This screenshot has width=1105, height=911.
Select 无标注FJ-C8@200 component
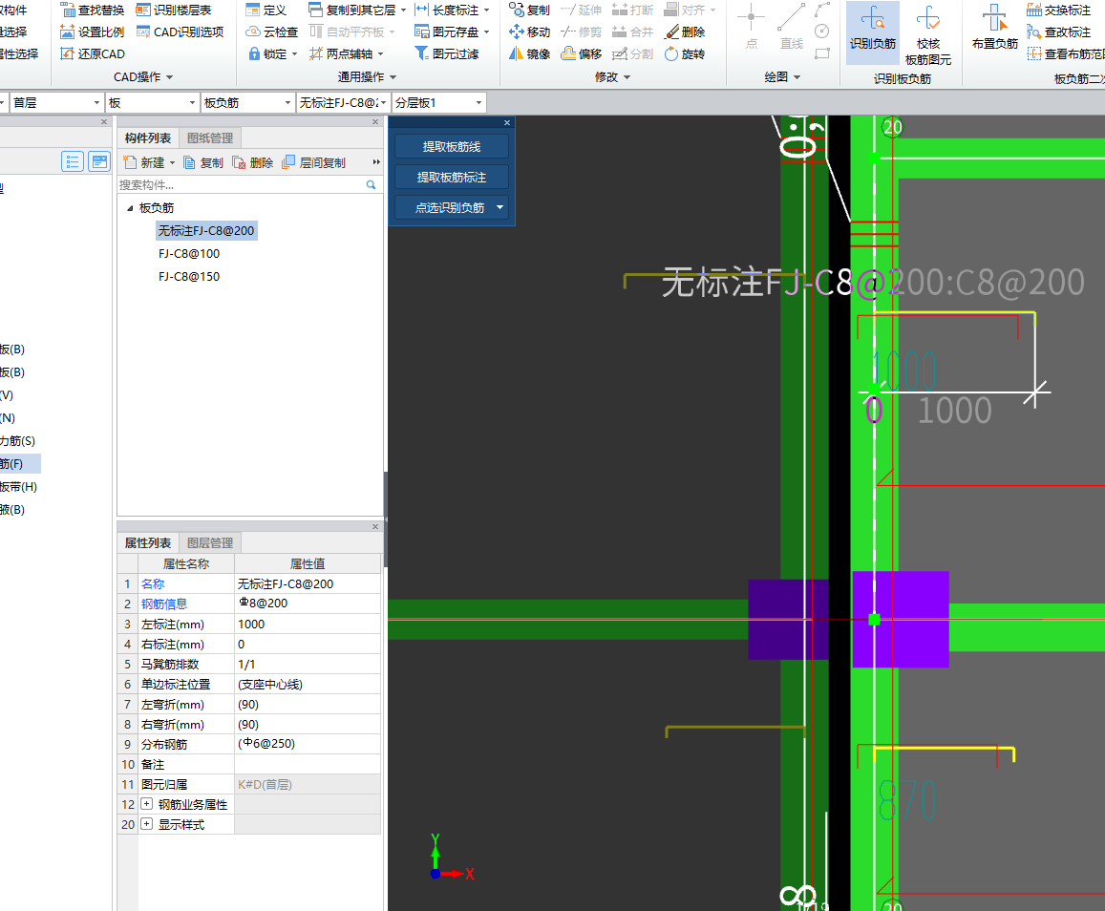206,230
